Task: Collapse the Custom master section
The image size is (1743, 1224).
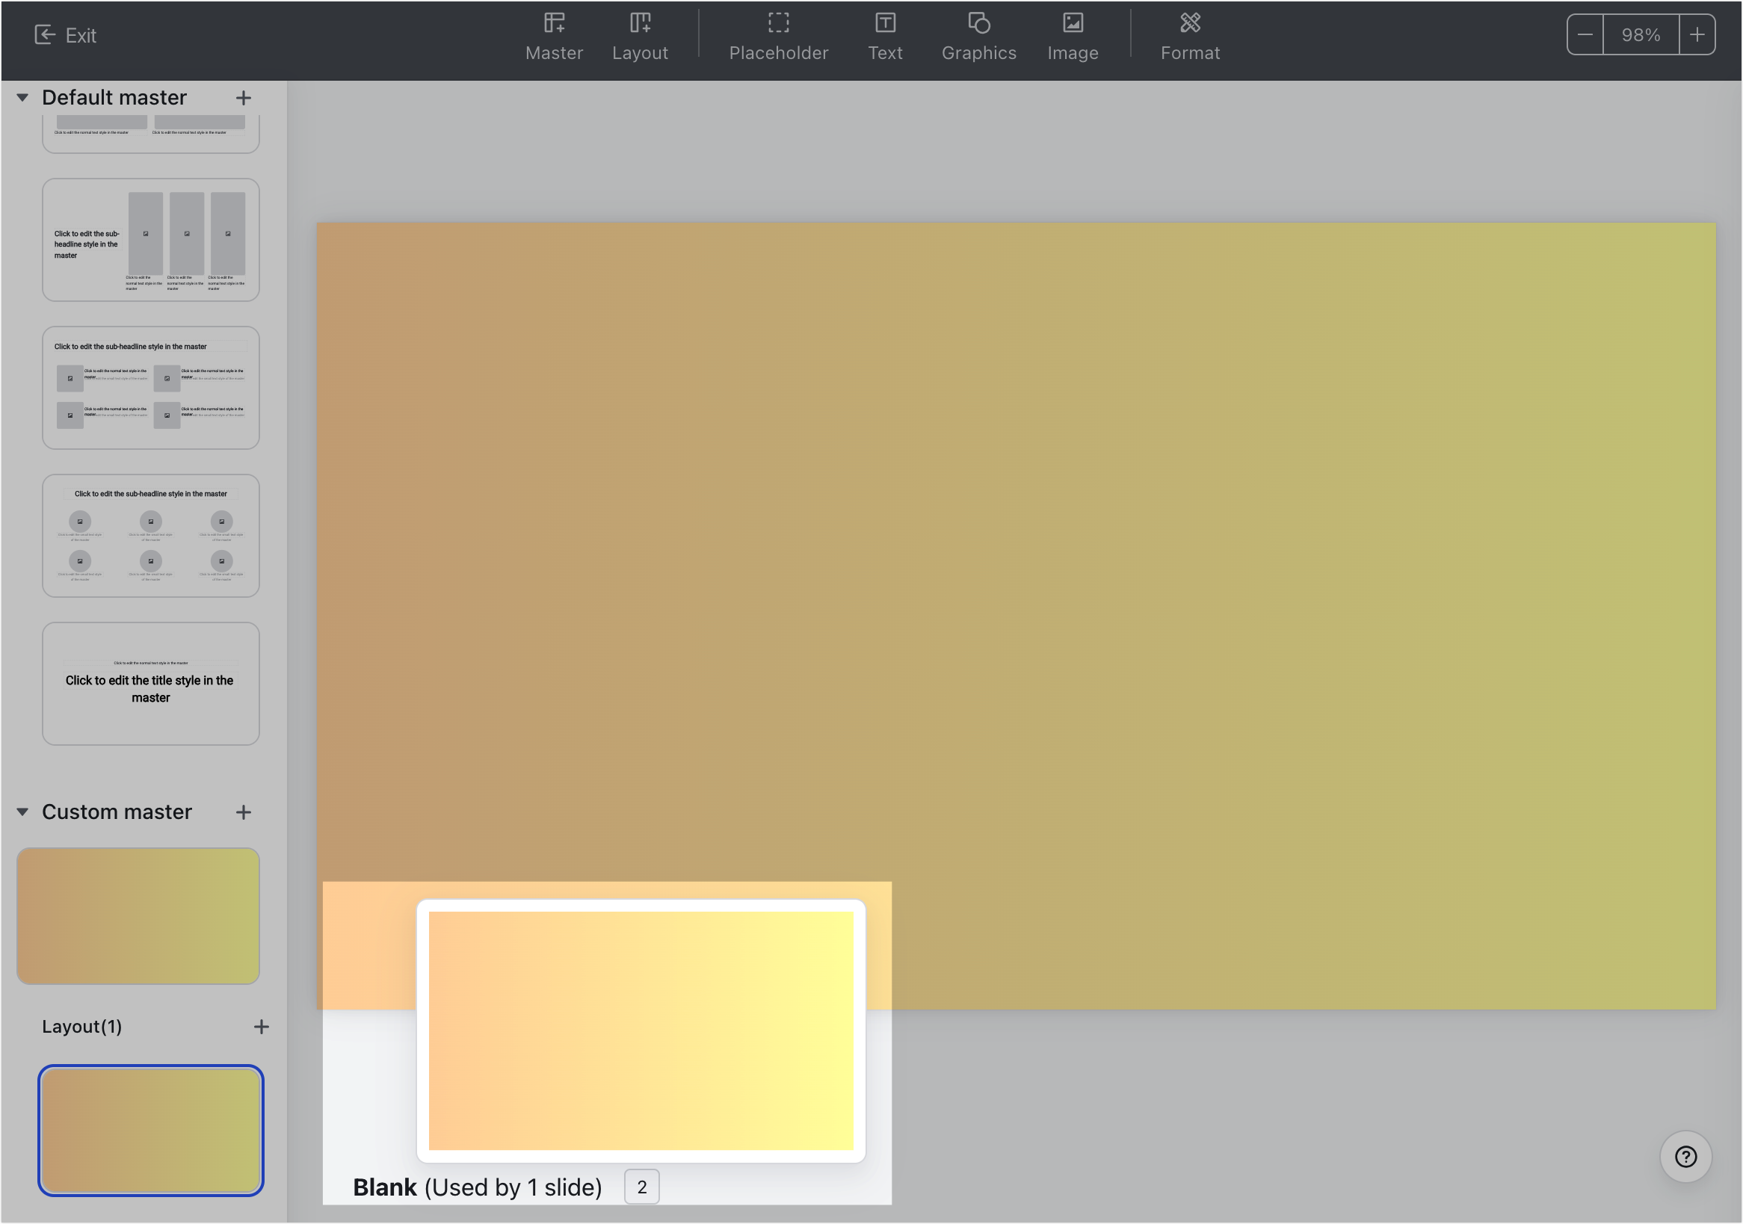Action: pyautogui.click(x=22, y=812)
